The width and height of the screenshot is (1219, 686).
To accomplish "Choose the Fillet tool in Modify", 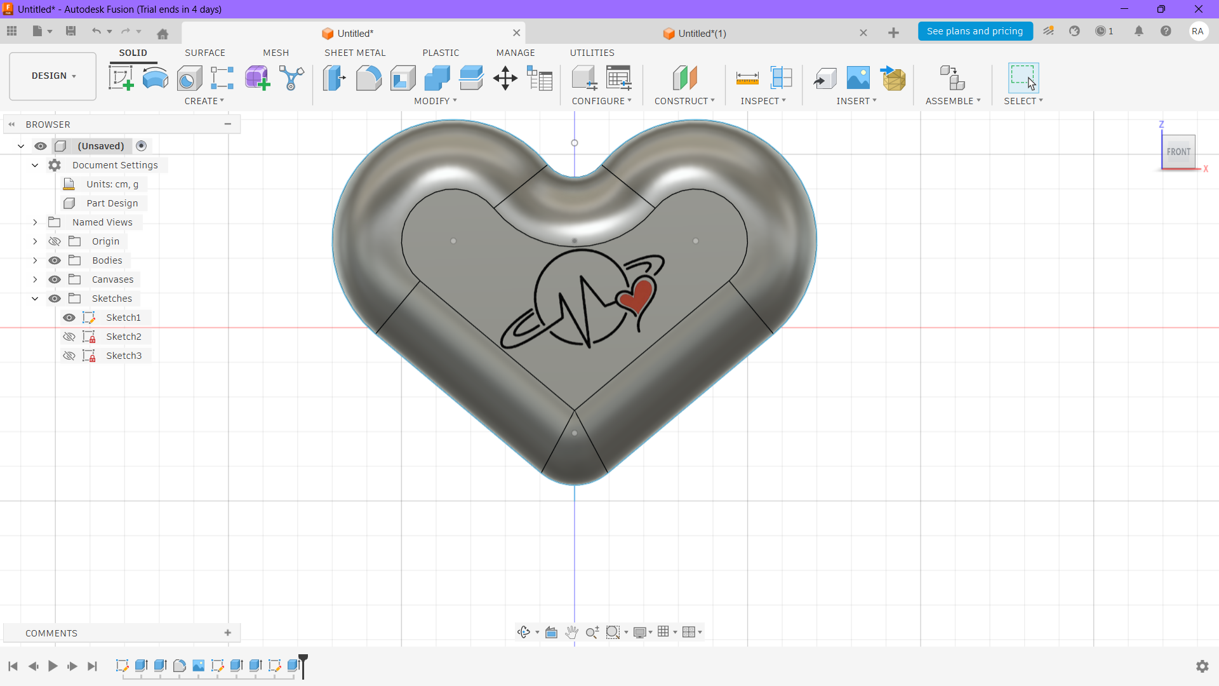I will (x=368, y=78).
